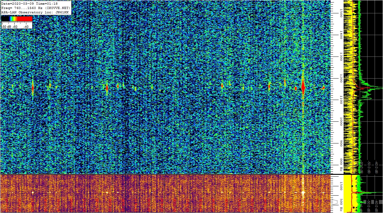Click the APA-LAN Observatory loc: JN61KK line

(x=35, y=12)
